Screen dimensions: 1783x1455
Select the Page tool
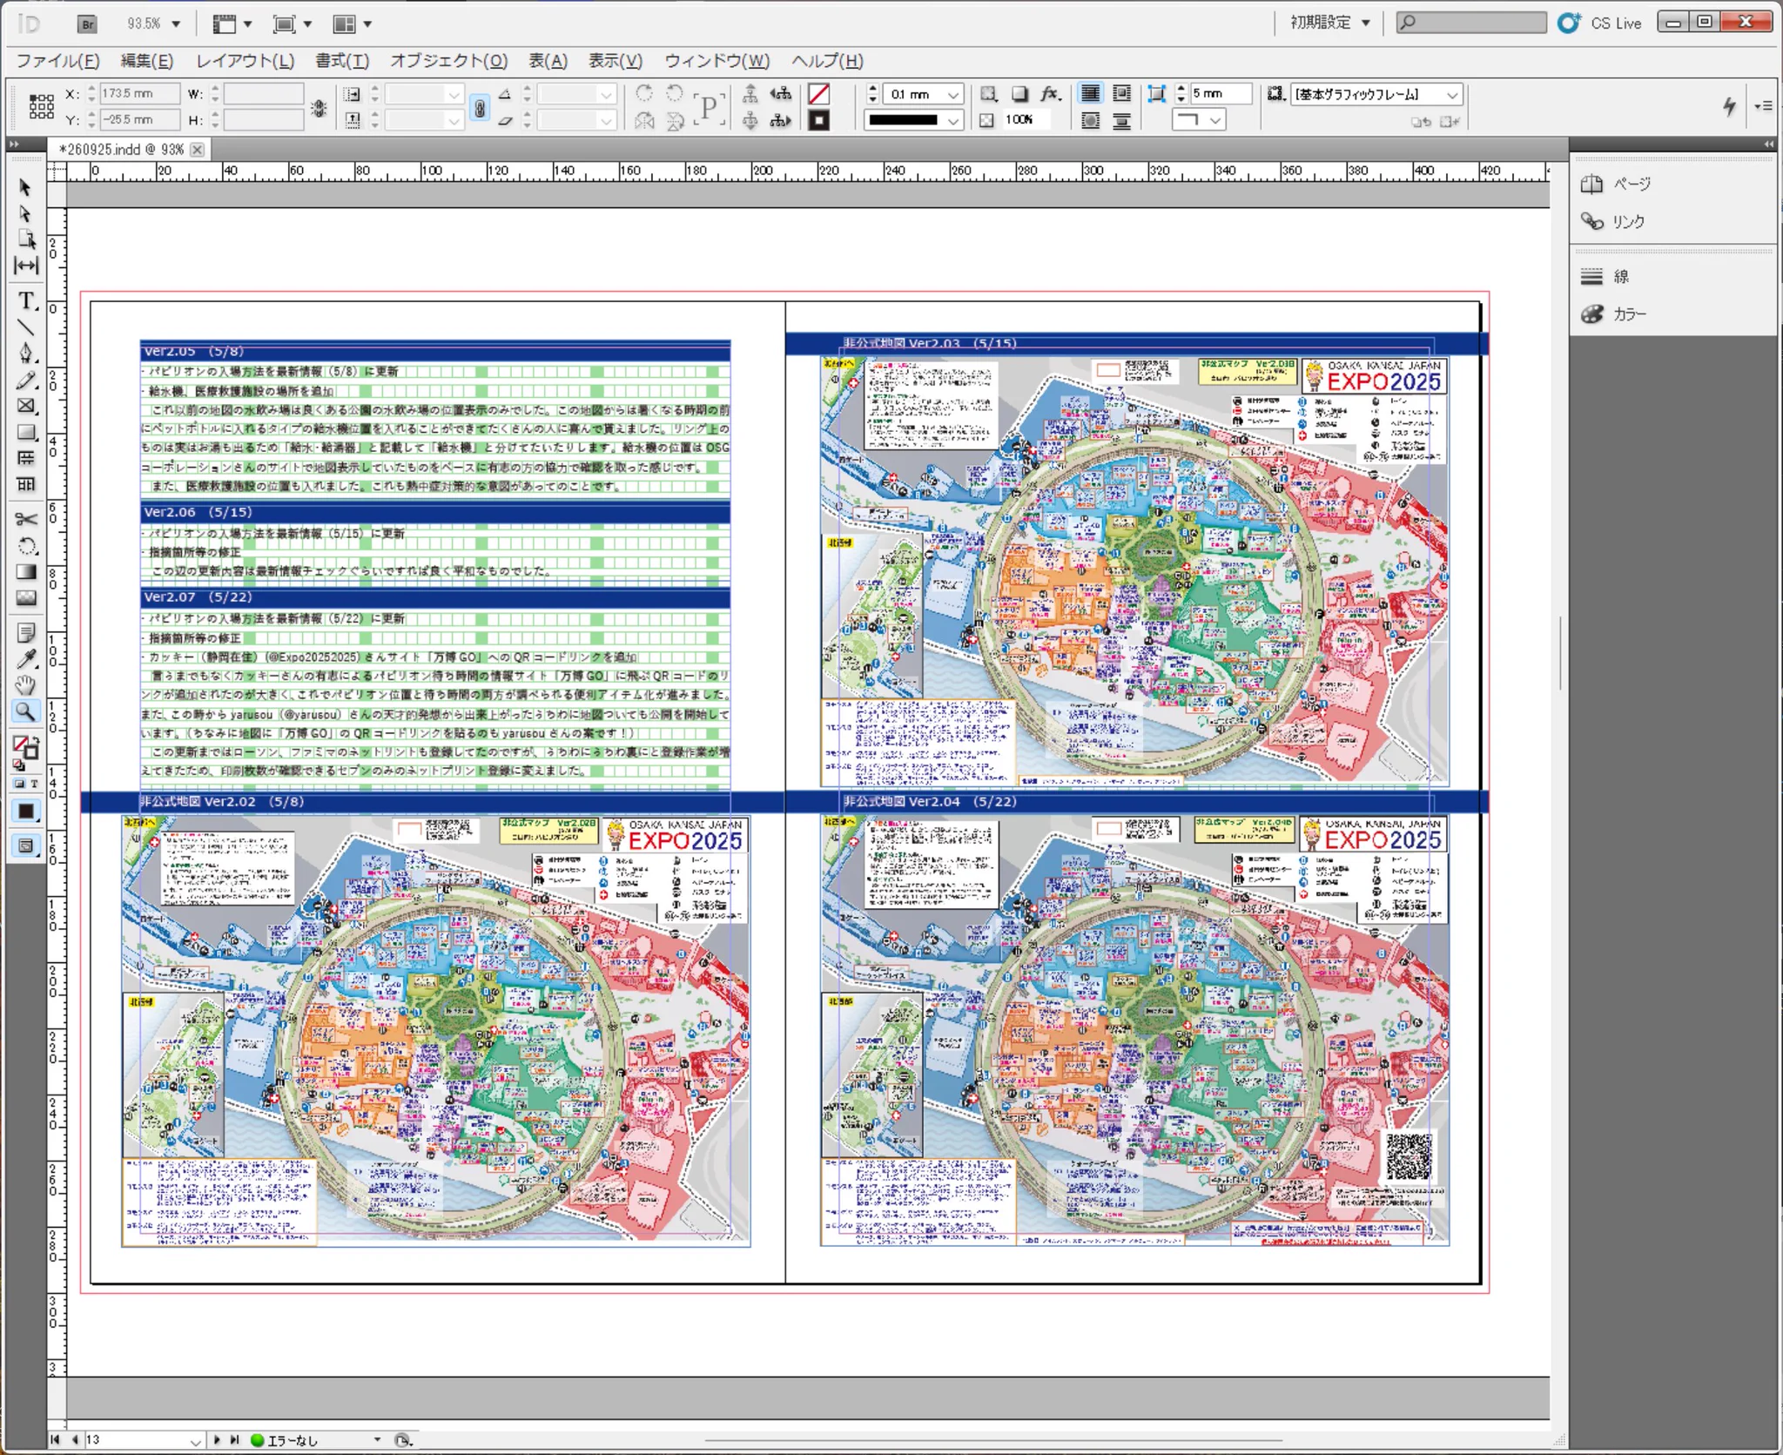[26, 239]
